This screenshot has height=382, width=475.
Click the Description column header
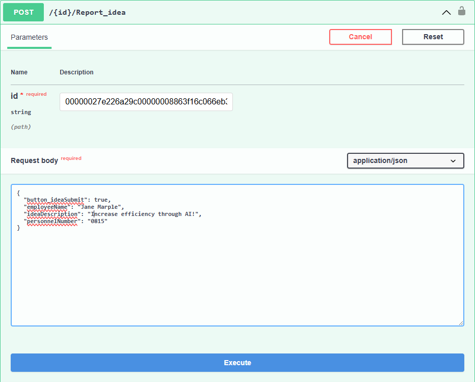[x=76, y=72]
